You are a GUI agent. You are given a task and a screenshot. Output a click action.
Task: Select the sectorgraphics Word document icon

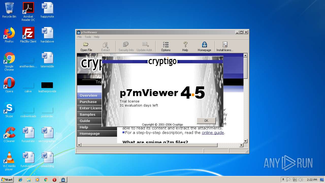click(47, 135)
